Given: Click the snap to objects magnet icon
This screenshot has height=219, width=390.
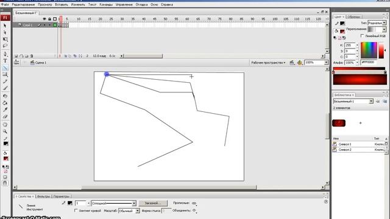Looking at the screenshot, I should coord(5,183).
